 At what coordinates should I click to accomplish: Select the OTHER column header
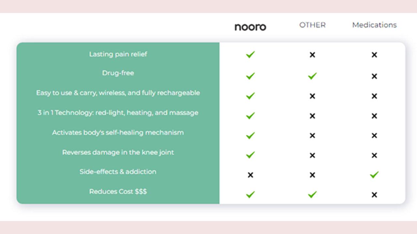coord(312,25)
